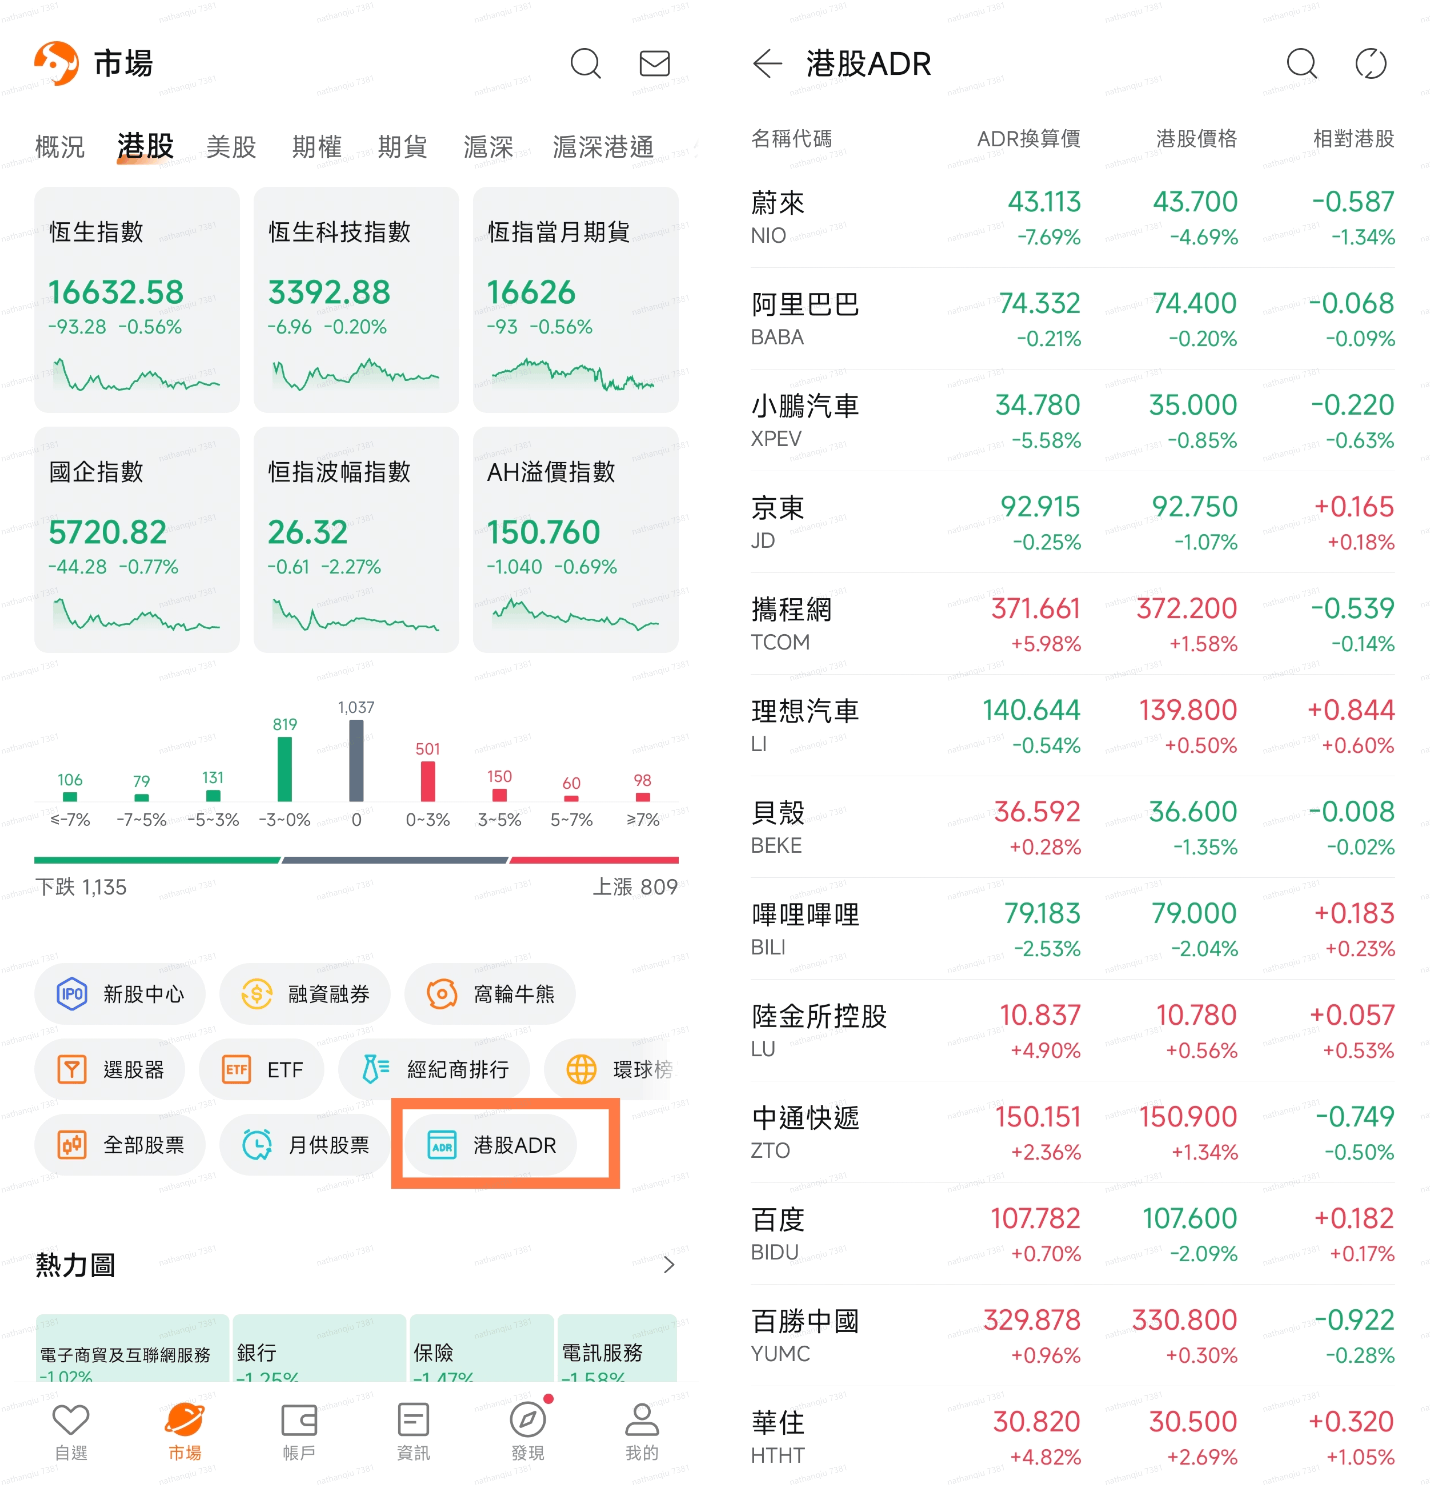Image resolution: width=1430 pixels, height=1488 pixels.
Task: Open 華住 HTHT row
Action: [1072, 1437]
